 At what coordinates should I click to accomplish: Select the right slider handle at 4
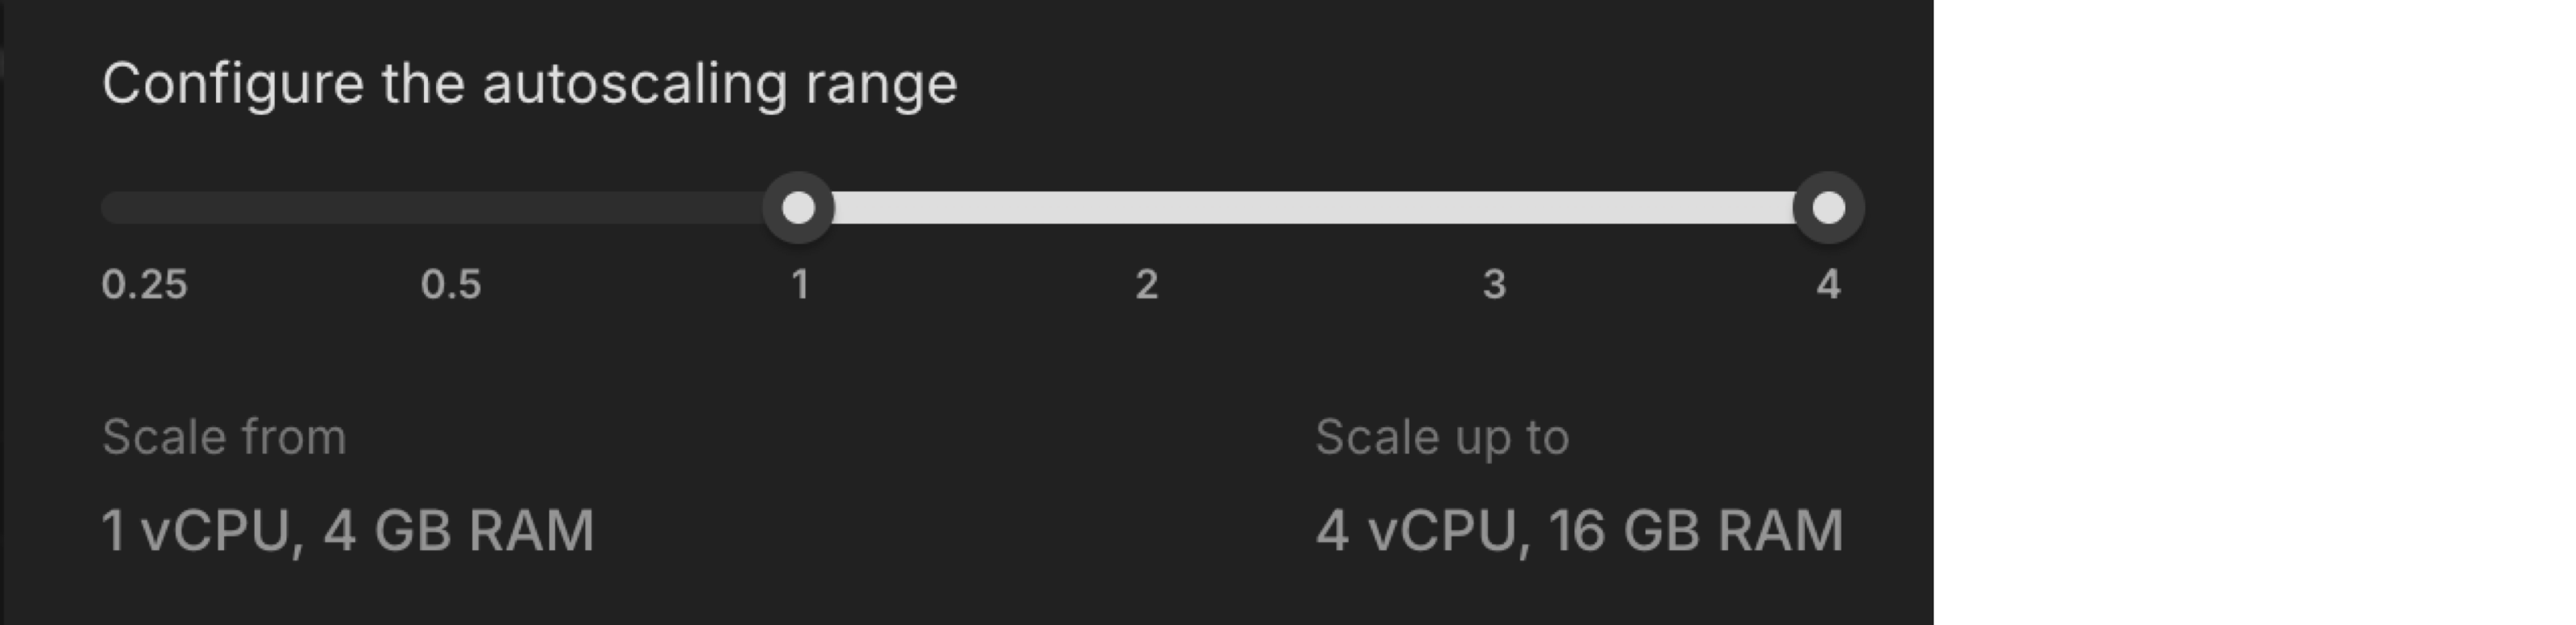click(1830, 207)
